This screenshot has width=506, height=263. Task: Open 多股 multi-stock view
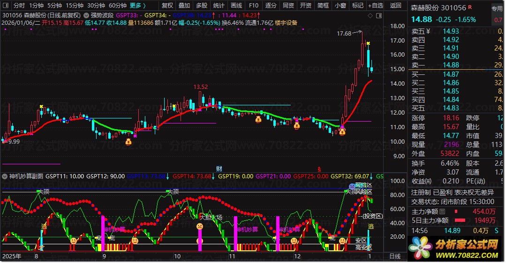pyautogui.click(x=202, y=6)
